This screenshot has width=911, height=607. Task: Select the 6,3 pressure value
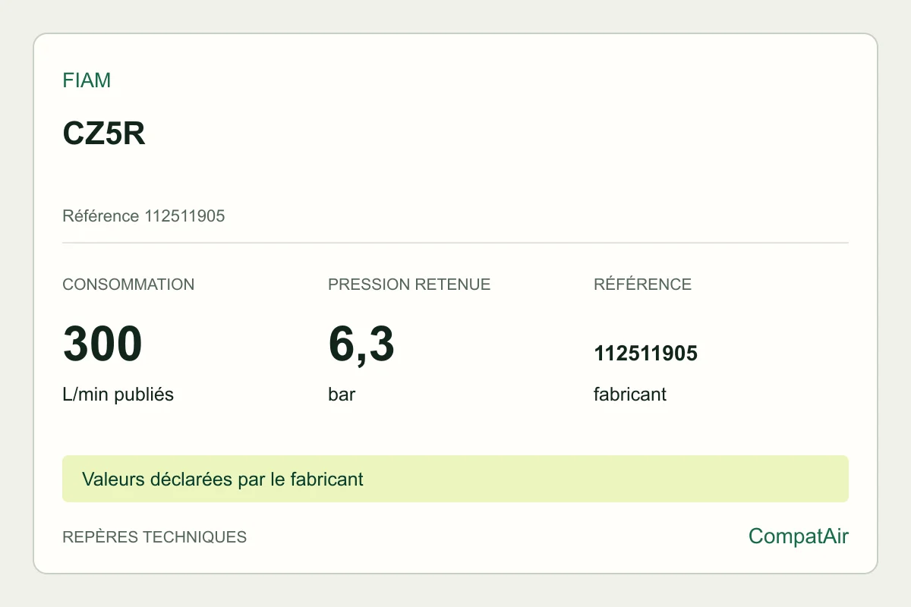coord(361,345)
